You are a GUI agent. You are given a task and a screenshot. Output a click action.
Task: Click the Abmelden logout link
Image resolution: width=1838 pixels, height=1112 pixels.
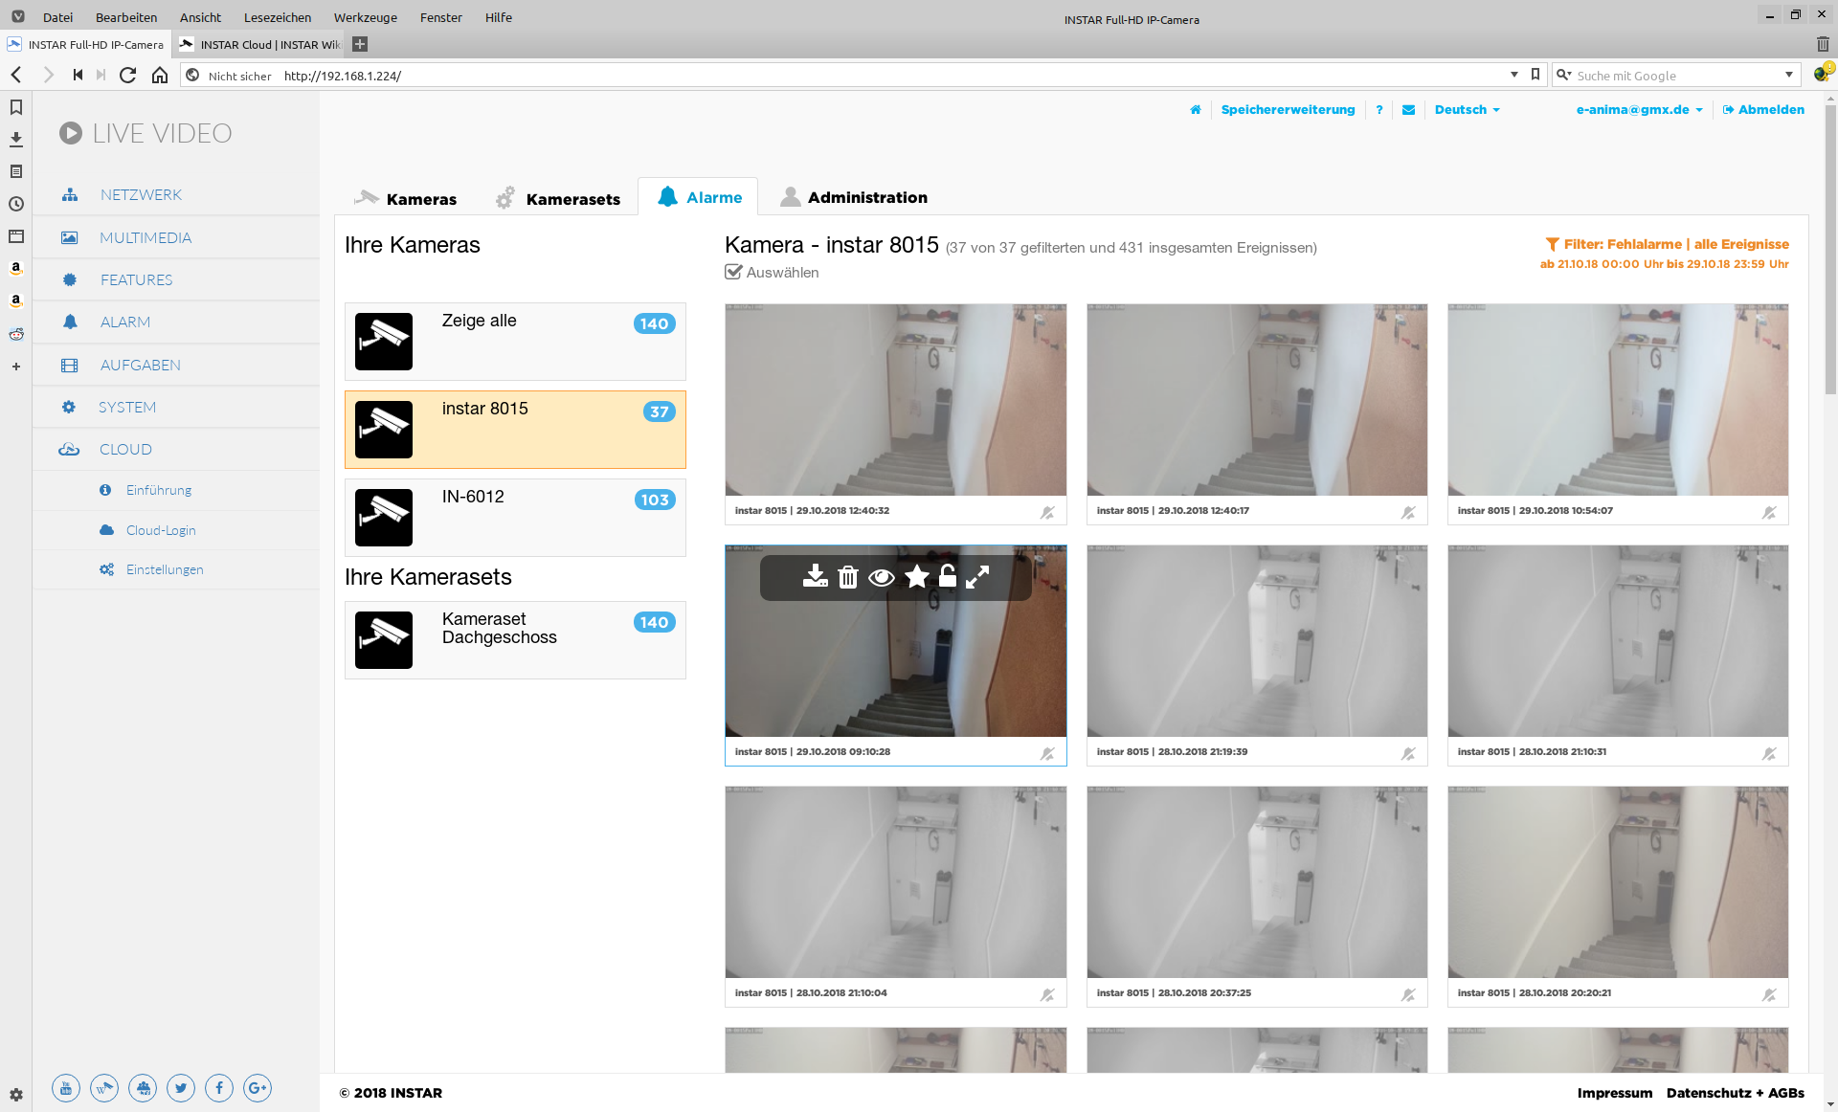[1763, 110]
